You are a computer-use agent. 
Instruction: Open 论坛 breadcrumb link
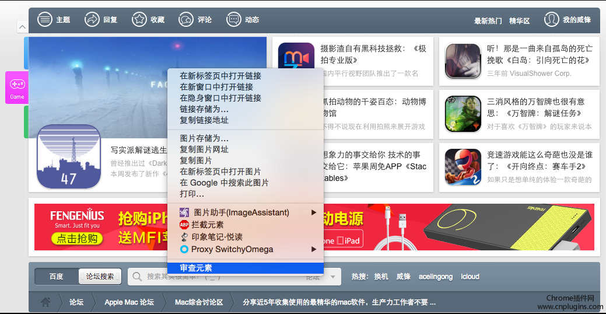click(x=76, y=302)
